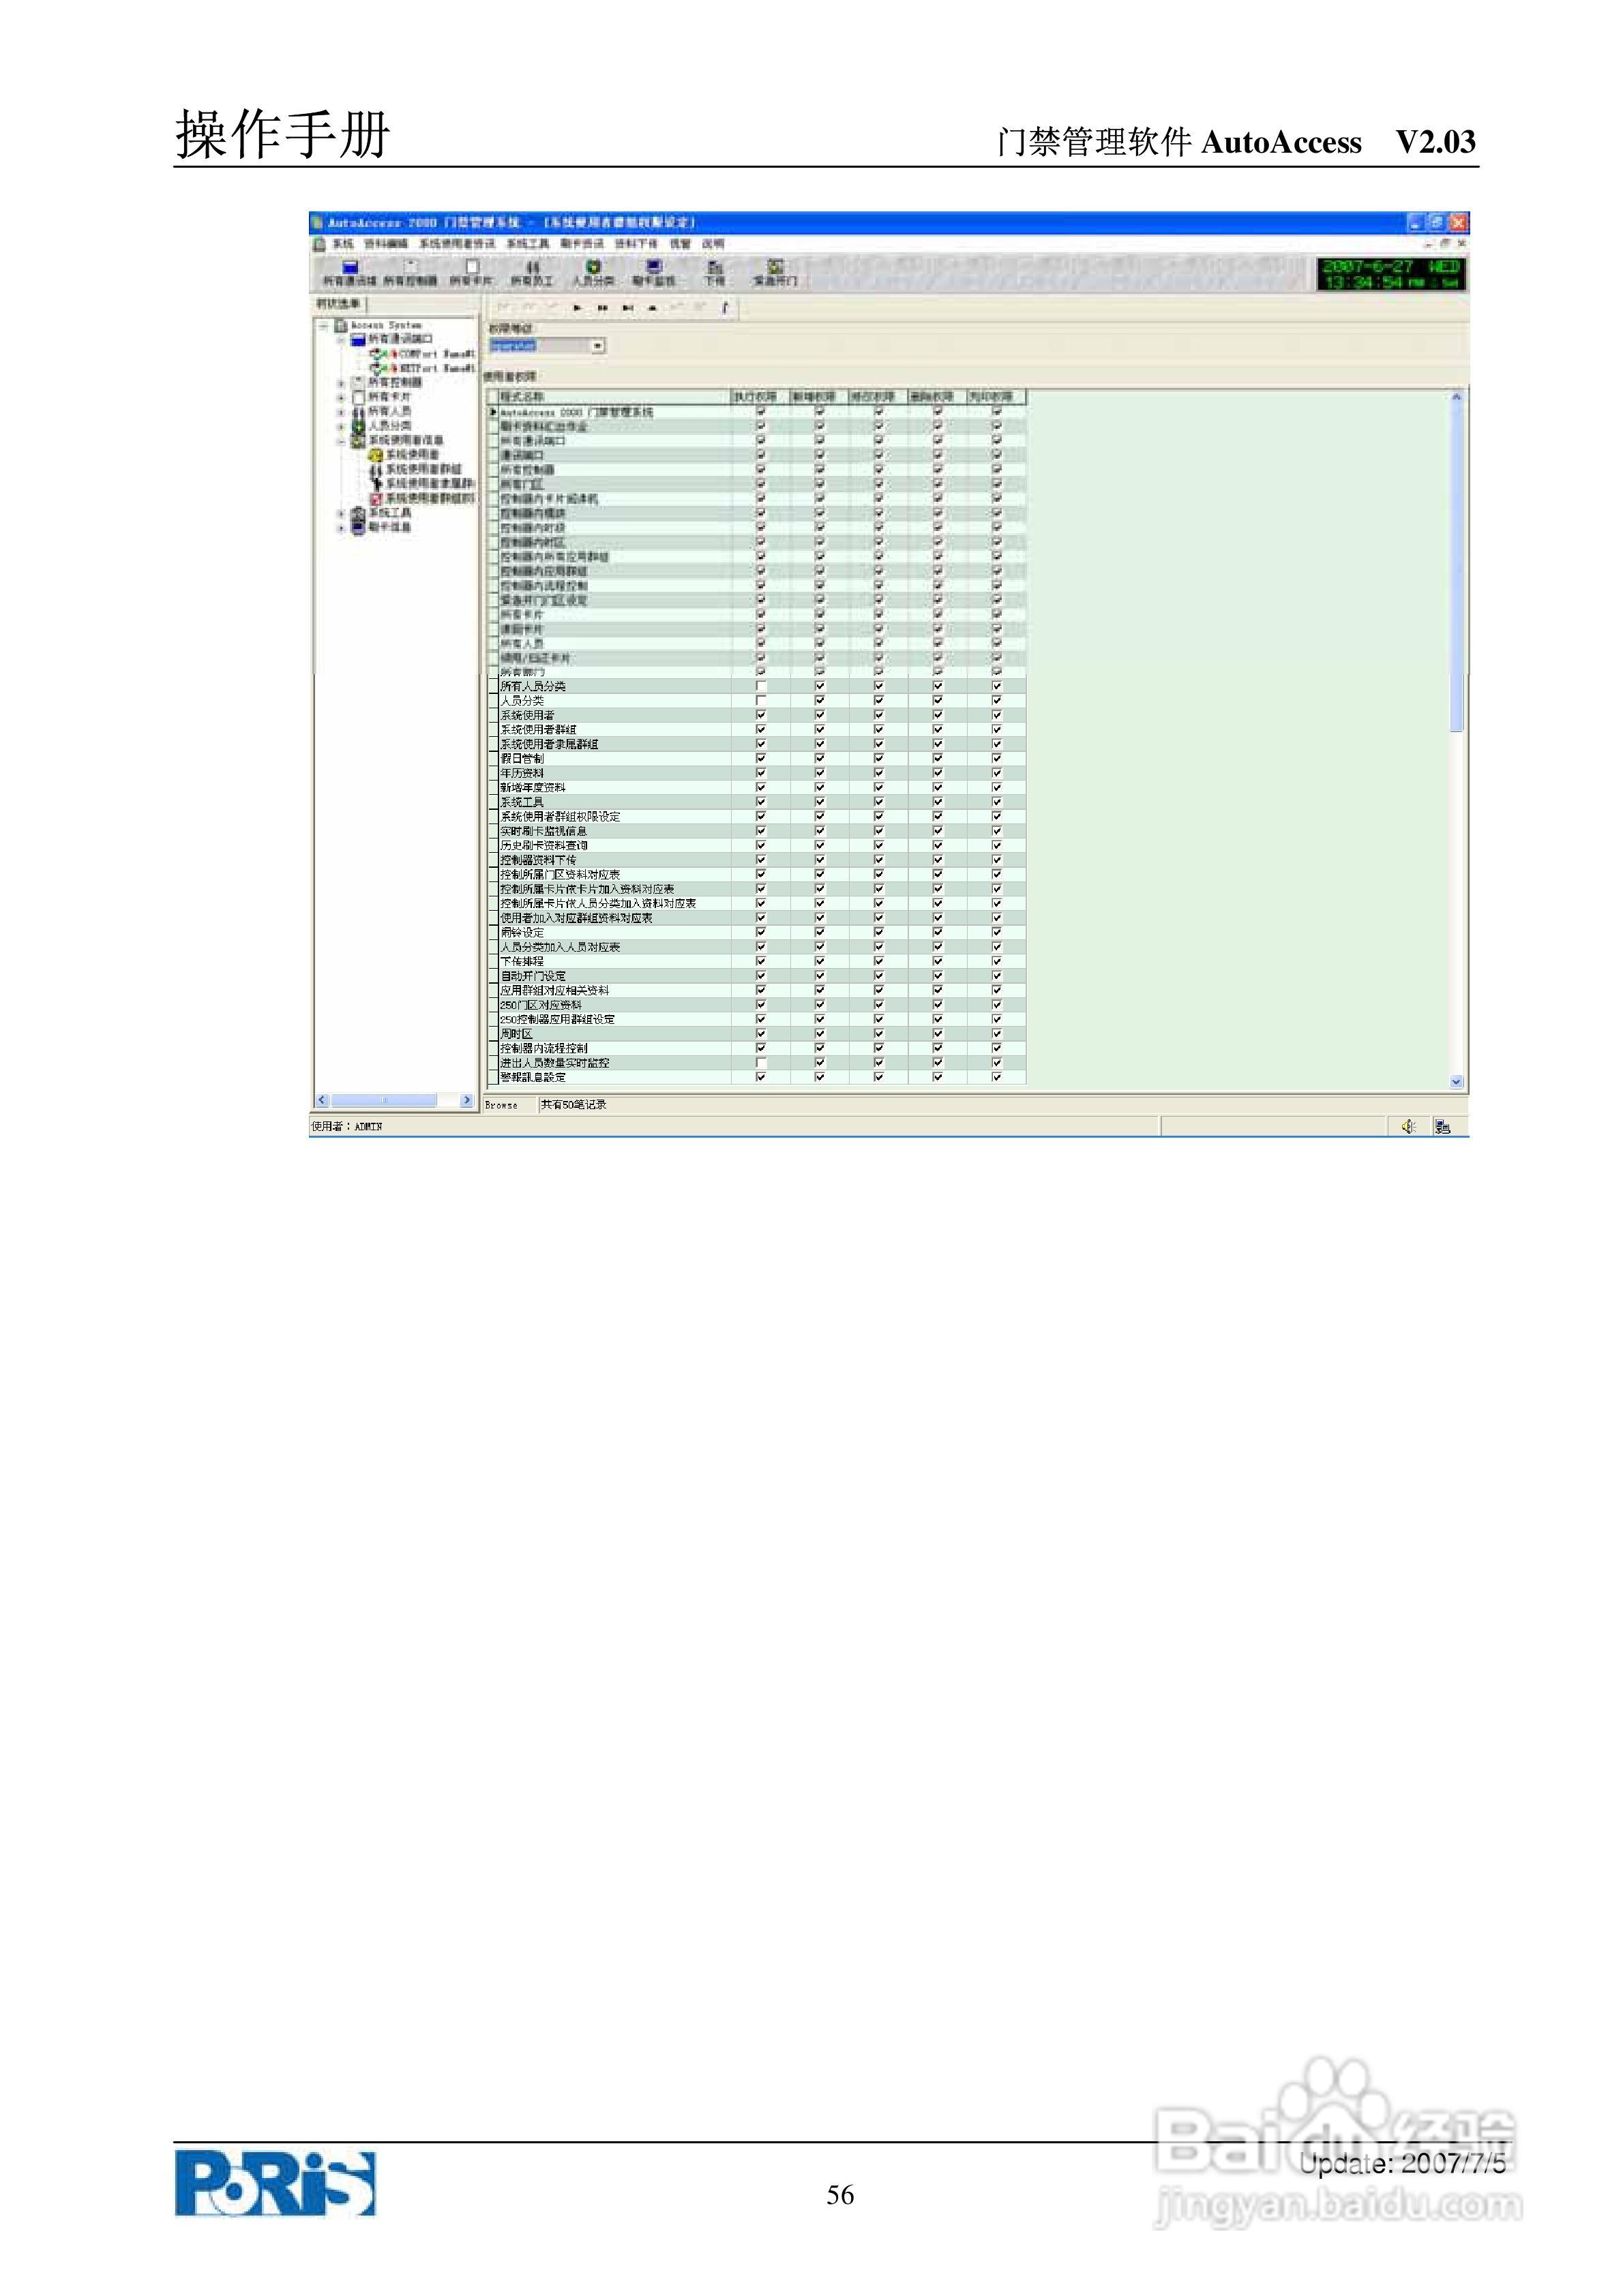Open the 人员分类 toolbar icon
This screenshot has width=1623, height=2296.
593,273
